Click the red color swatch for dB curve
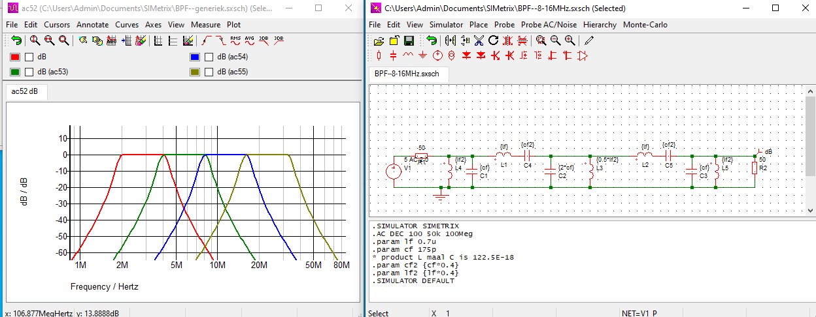Screen dimensions: 816x317 coord(15,57)
